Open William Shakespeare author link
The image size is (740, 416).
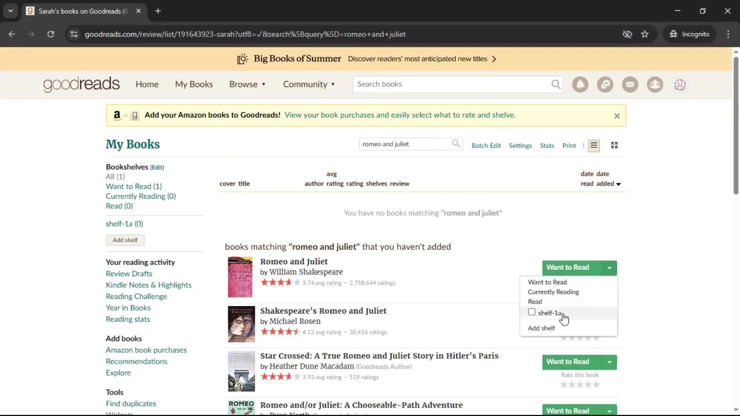point(306,272)
